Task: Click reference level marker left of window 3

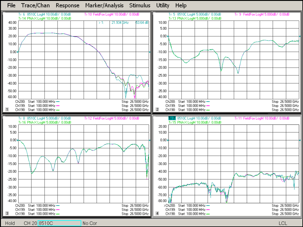Action: click(18, 140)
